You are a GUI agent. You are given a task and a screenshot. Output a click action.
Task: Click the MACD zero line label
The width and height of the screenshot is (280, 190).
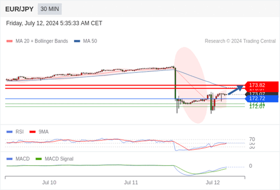[251, 166]
